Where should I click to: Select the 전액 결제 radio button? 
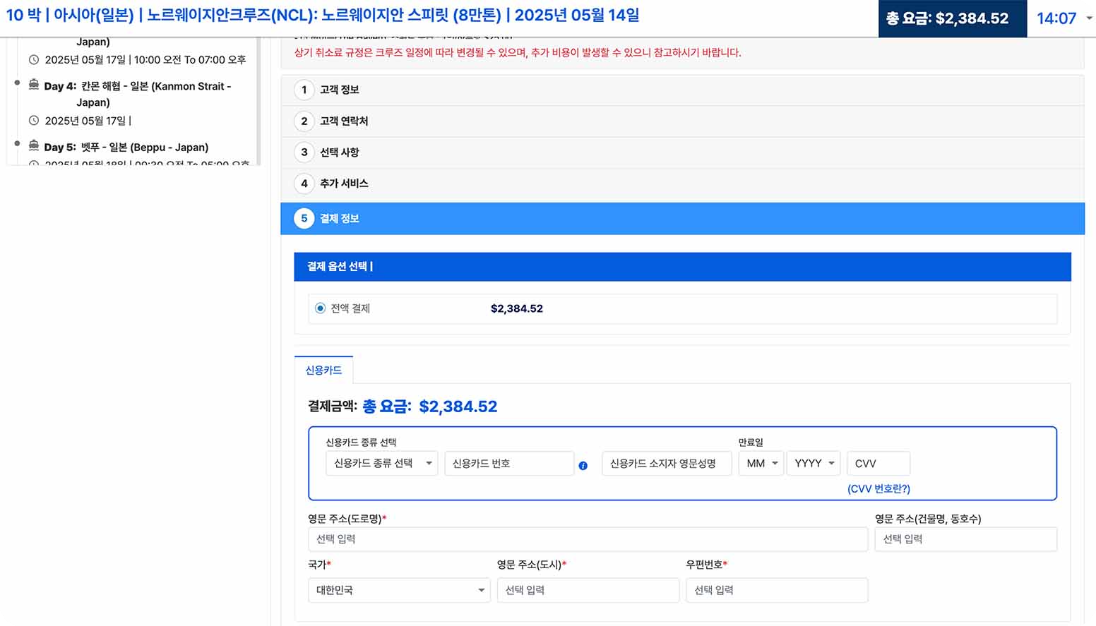pos(321,308)
